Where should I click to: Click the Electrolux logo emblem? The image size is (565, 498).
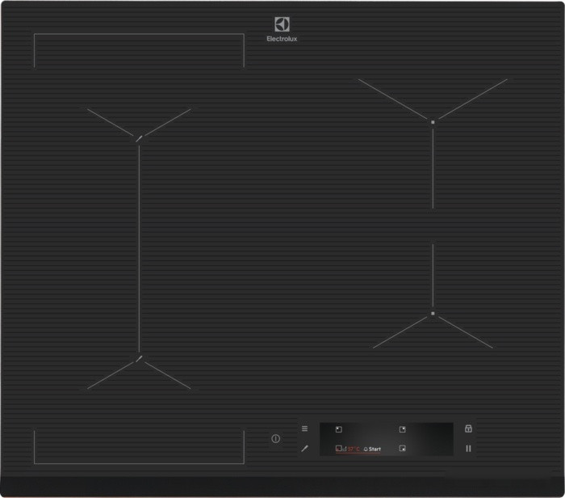282,25
